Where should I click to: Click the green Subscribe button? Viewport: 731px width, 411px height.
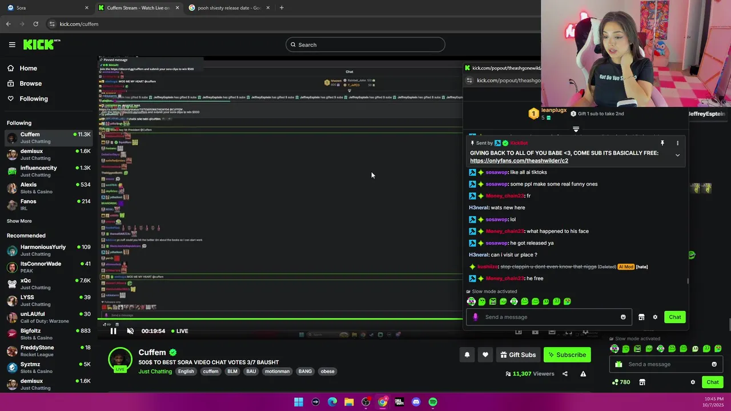[x=567, y=354]
